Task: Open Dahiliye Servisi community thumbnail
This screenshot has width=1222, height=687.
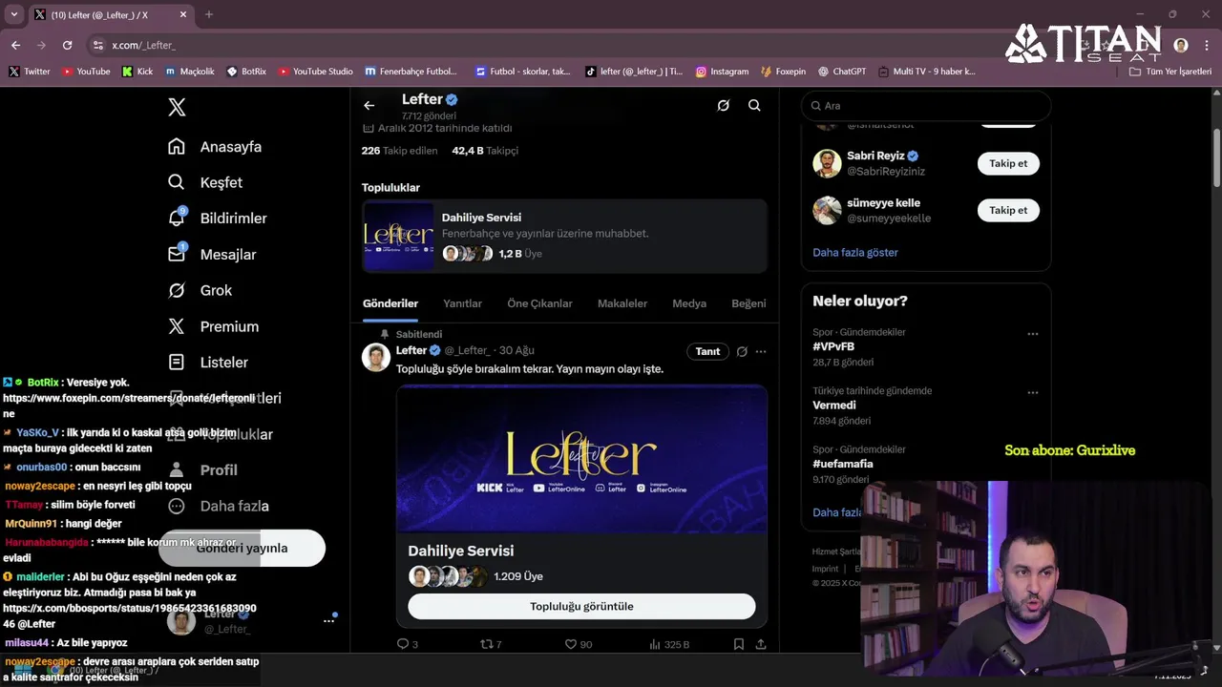Action: coord(398,236)
